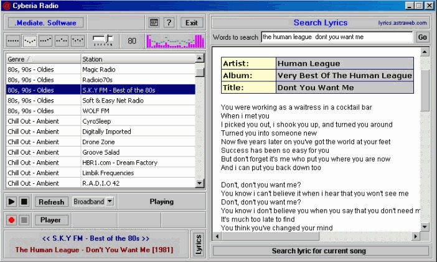Start playback with the play button

point(11,201)
